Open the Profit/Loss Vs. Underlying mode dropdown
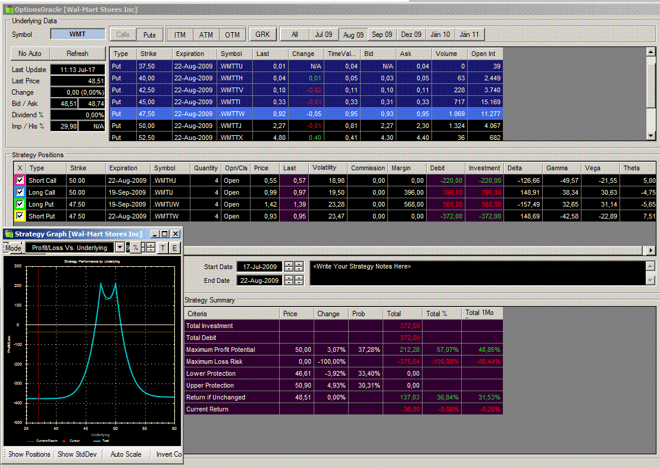 120,248
